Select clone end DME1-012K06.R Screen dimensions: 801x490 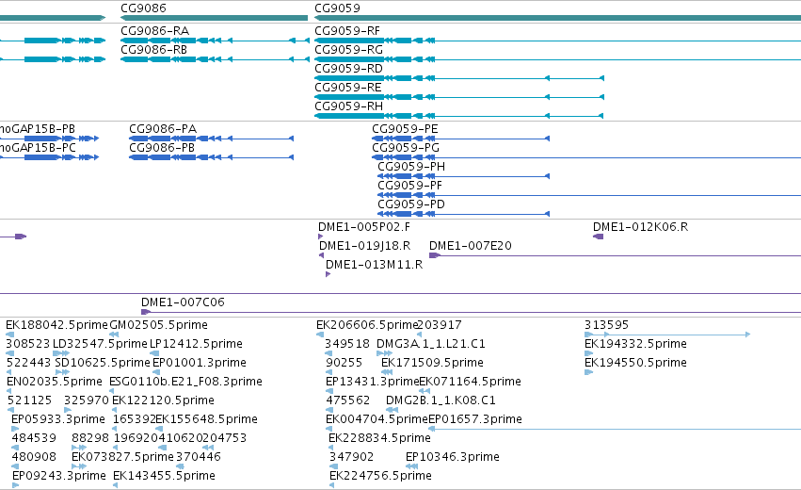(x=641, y=227)
